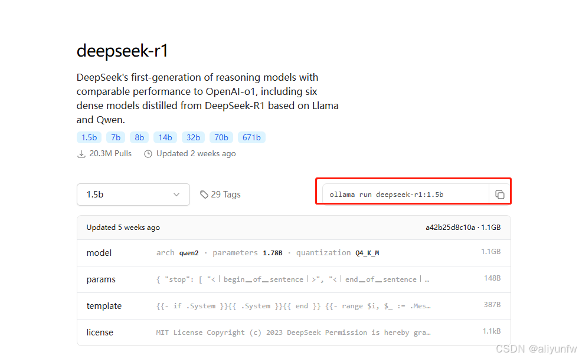This screenshot has height=359, width=579.
Task: Click the 20.3M Pulls text
Action: point(110,154)
